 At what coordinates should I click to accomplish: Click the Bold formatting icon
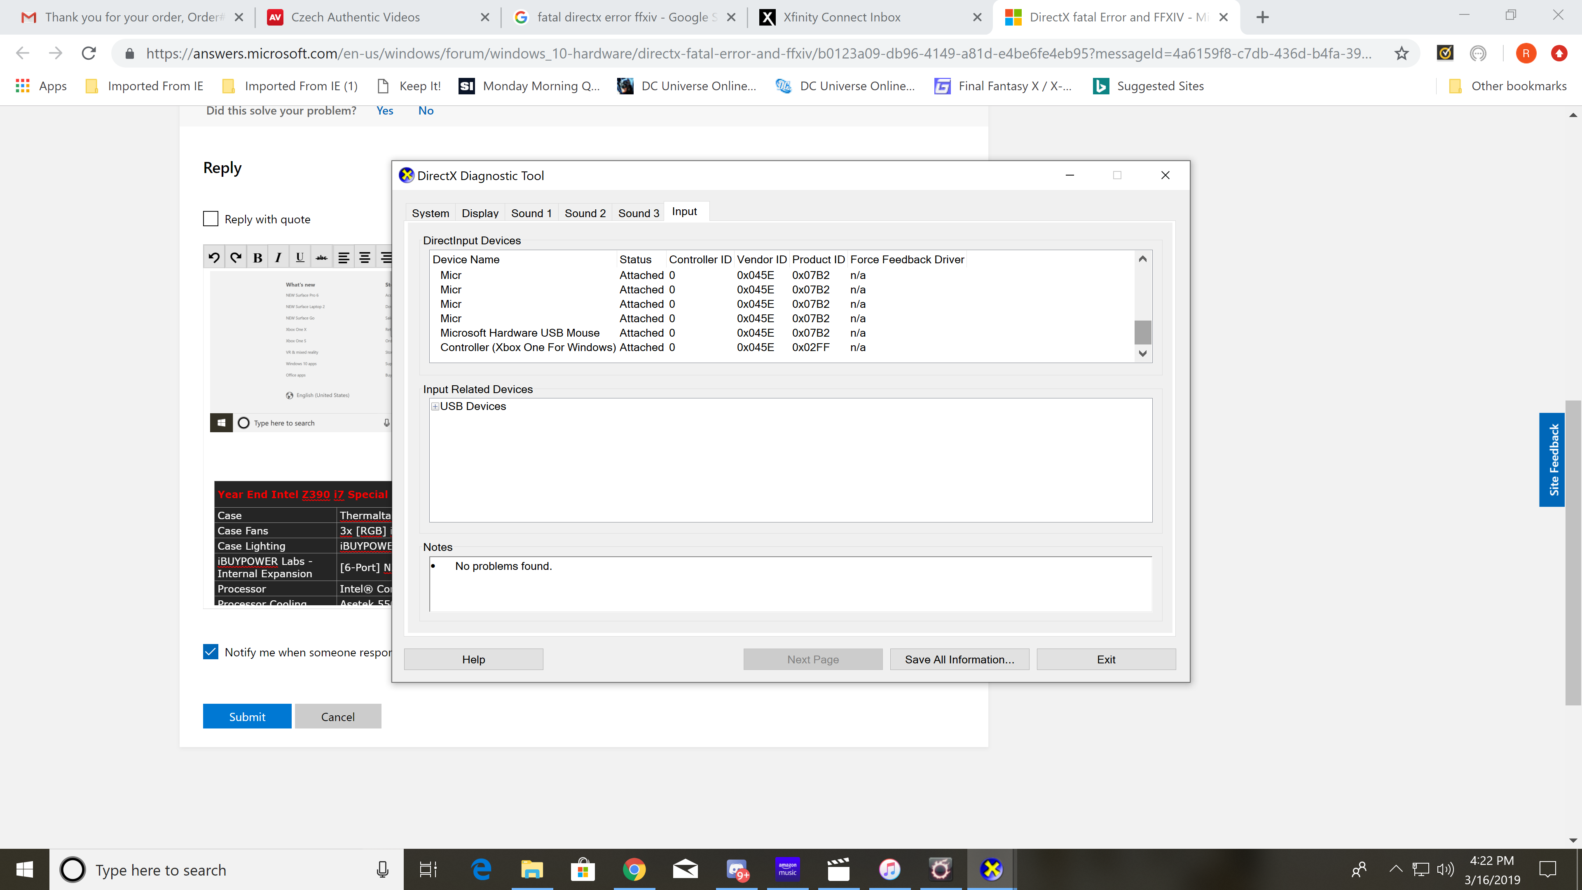tap(257, 258)
